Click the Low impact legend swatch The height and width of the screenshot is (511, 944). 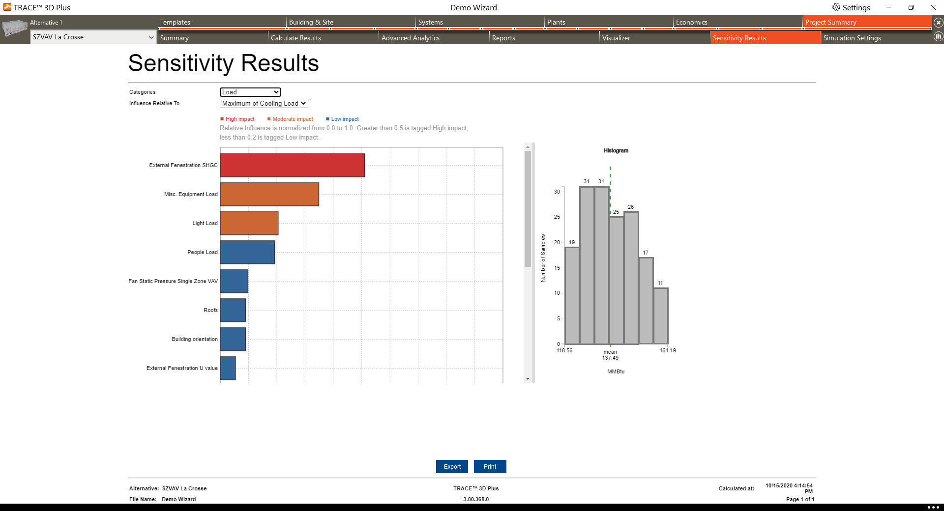(327, 119)
